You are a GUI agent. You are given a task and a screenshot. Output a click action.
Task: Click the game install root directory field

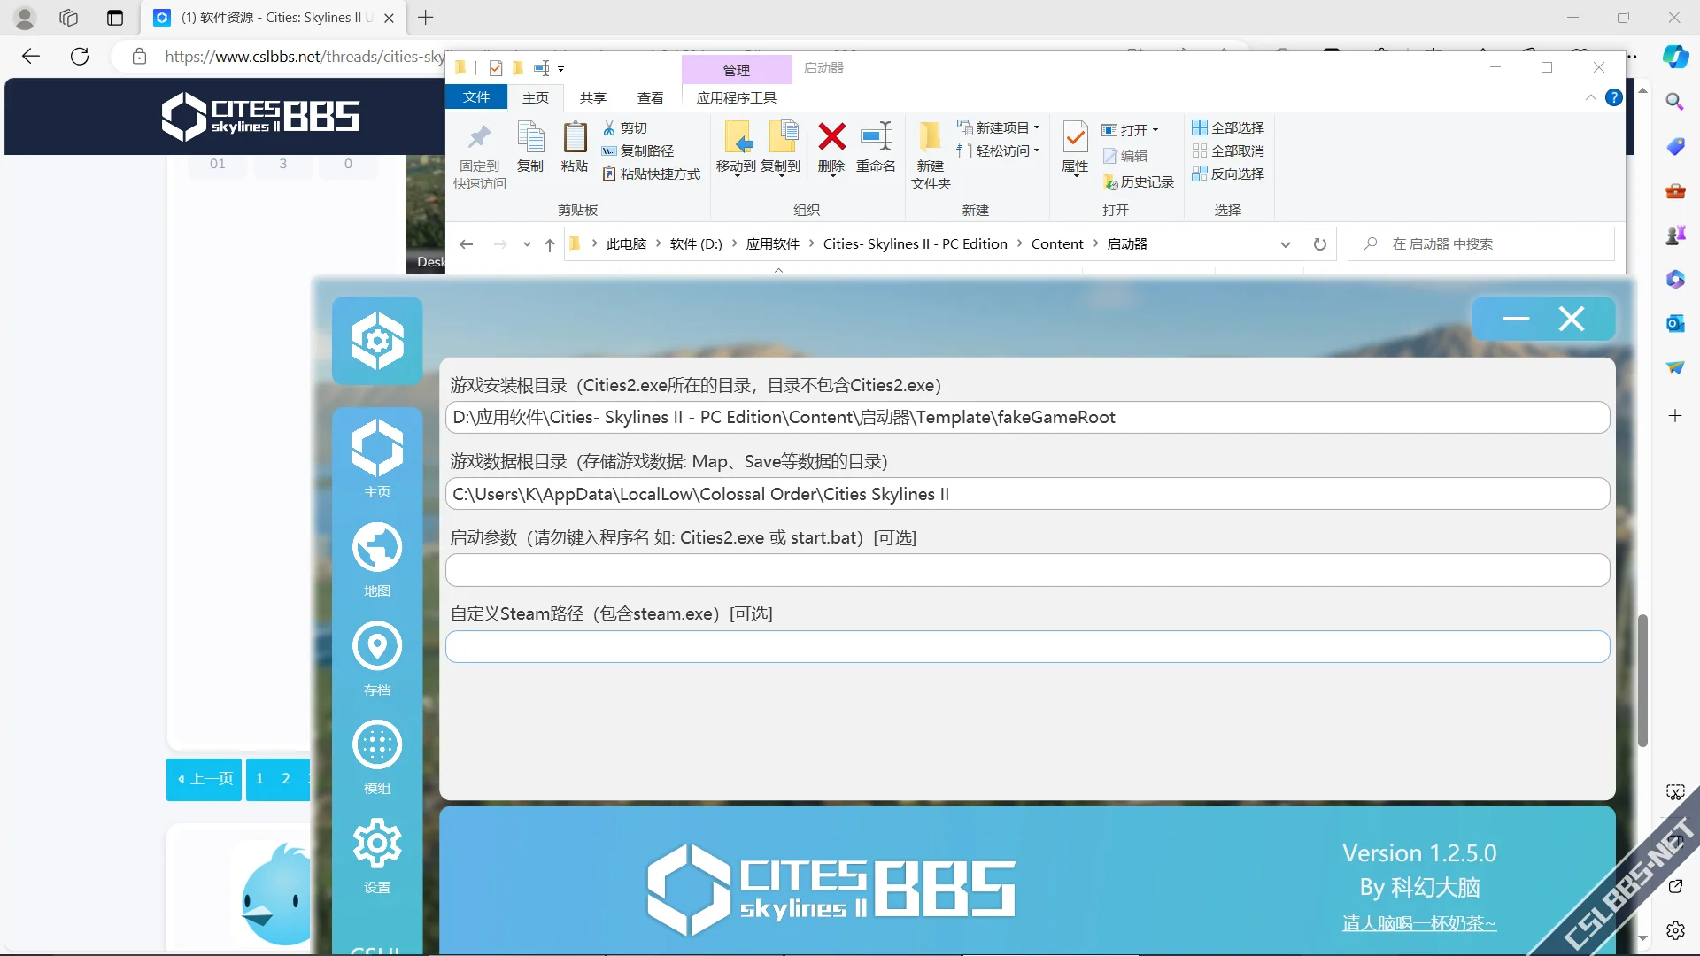click(x=1027, y=418)
